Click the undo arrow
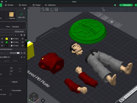 [x=2, y=1]
